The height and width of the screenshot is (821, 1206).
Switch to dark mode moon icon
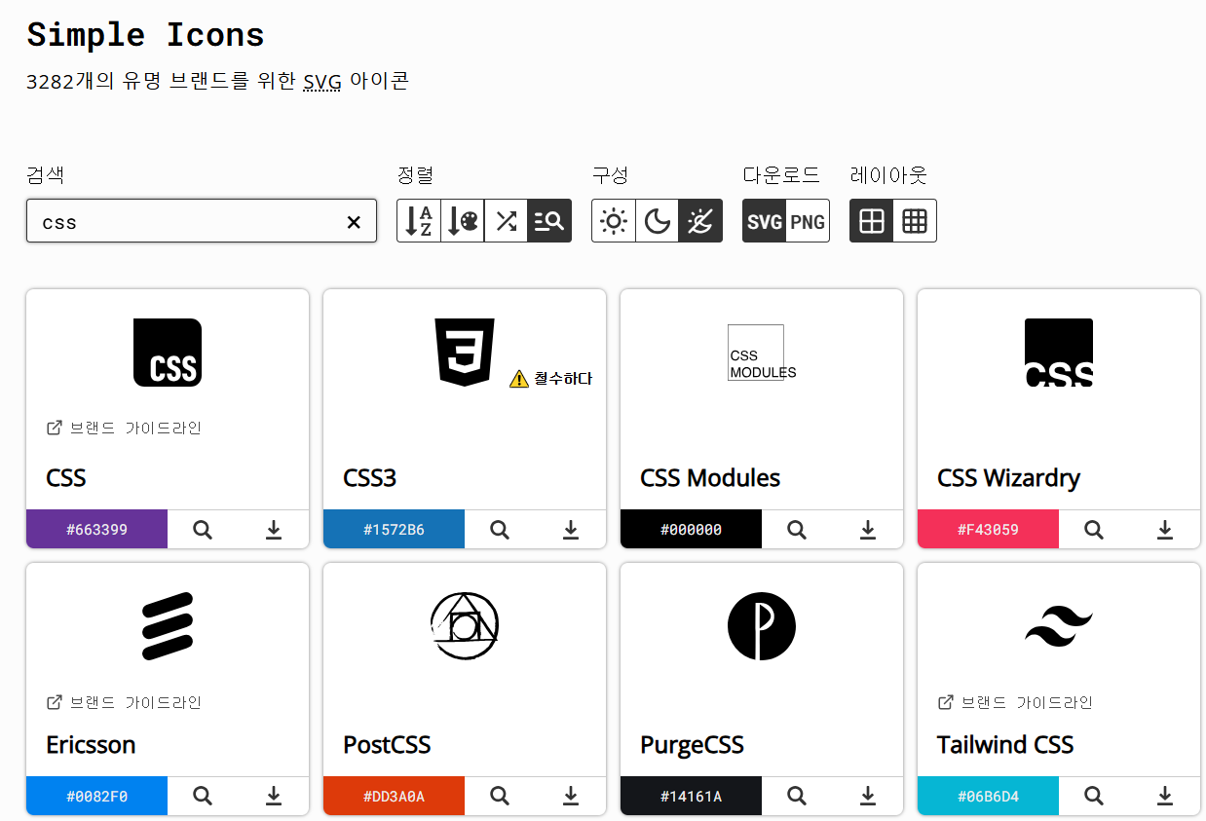click(658, 221)
